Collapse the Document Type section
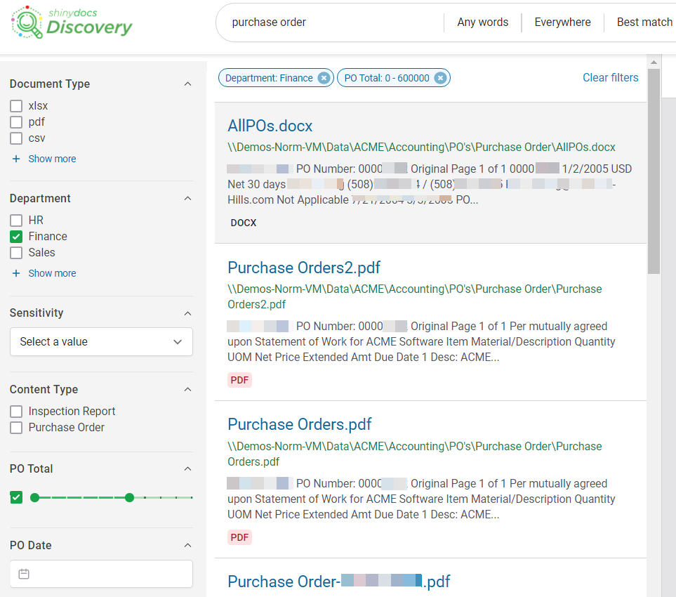Screen dimensions: 676x597 187,84
